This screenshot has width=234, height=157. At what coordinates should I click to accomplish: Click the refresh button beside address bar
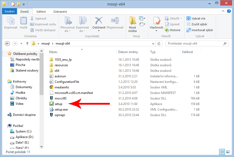[x=159, y=44]
